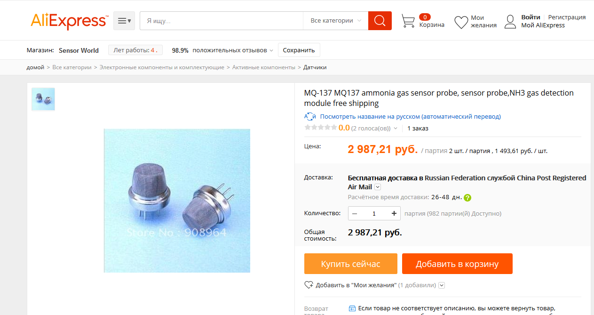Open the 'Активные компоненты' breadcrumb link
This screenshot has height=315, width=594.
(264, 67)
